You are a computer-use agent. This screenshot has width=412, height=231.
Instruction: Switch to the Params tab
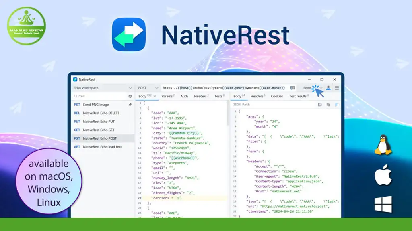click(x=168, y=96)
